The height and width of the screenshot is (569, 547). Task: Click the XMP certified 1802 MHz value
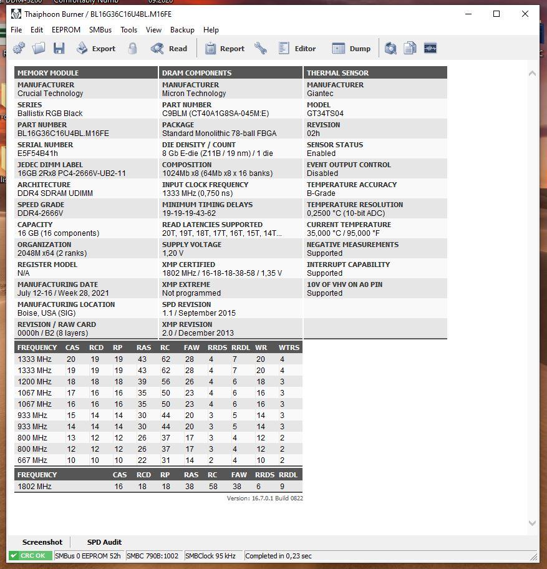[222, 273]
